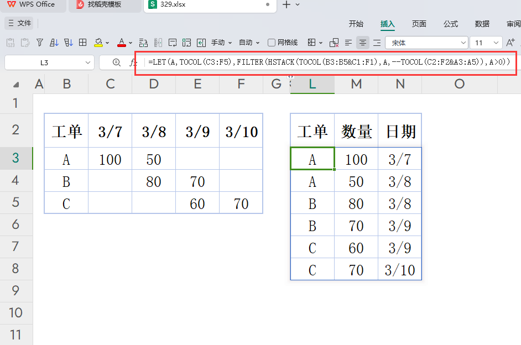Viewport: 521px width, 345px height.
Task: Click the 3/10 header in left table
Action: pyautogui.click(x=241, y=132)
